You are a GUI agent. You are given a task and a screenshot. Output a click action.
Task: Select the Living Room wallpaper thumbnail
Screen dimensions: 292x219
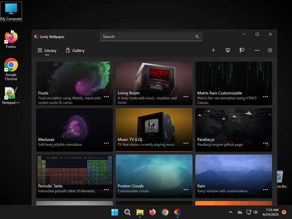coord(154,83)
